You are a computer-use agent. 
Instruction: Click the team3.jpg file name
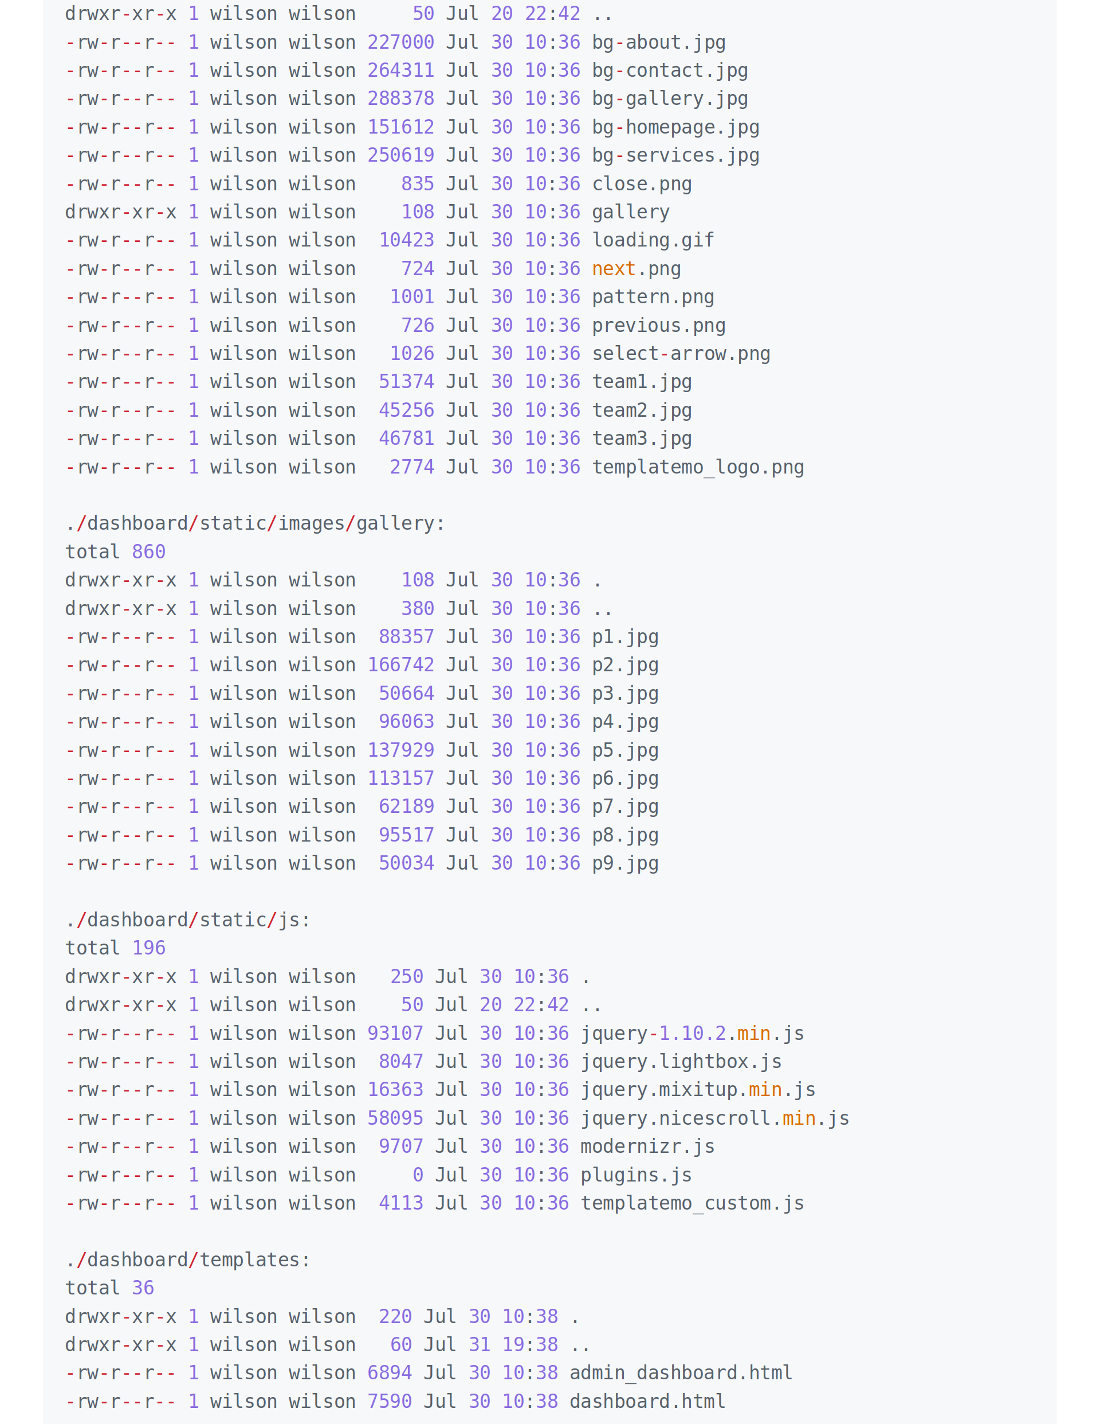(641, 439)
